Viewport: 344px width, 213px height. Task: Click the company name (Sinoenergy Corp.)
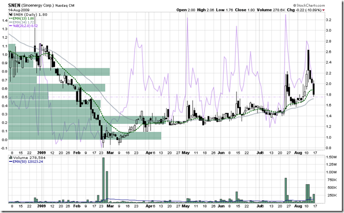37,5
